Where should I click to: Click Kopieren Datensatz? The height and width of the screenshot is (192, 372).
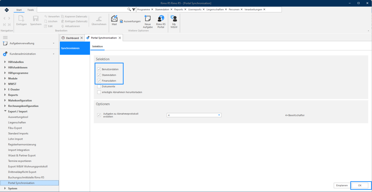tap(74, 16)
